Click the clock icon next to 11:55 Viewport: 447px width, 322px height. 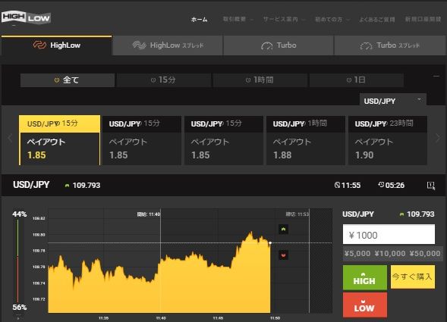coord(337,186)
